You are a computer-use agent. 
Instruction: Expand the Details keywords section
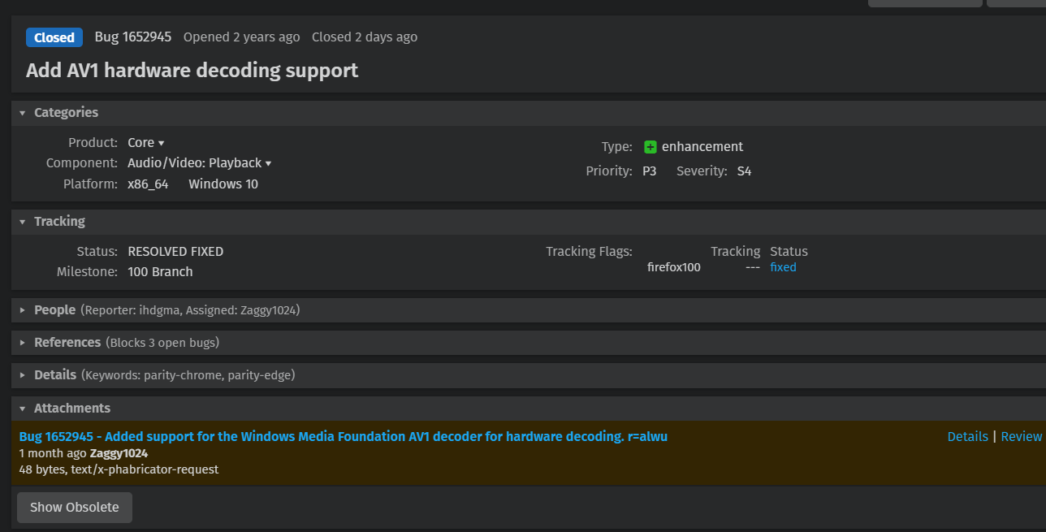click(23, 375)
